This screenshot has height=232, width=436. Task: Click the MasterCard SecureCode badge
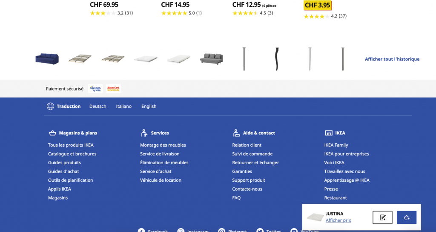[113, 89]
